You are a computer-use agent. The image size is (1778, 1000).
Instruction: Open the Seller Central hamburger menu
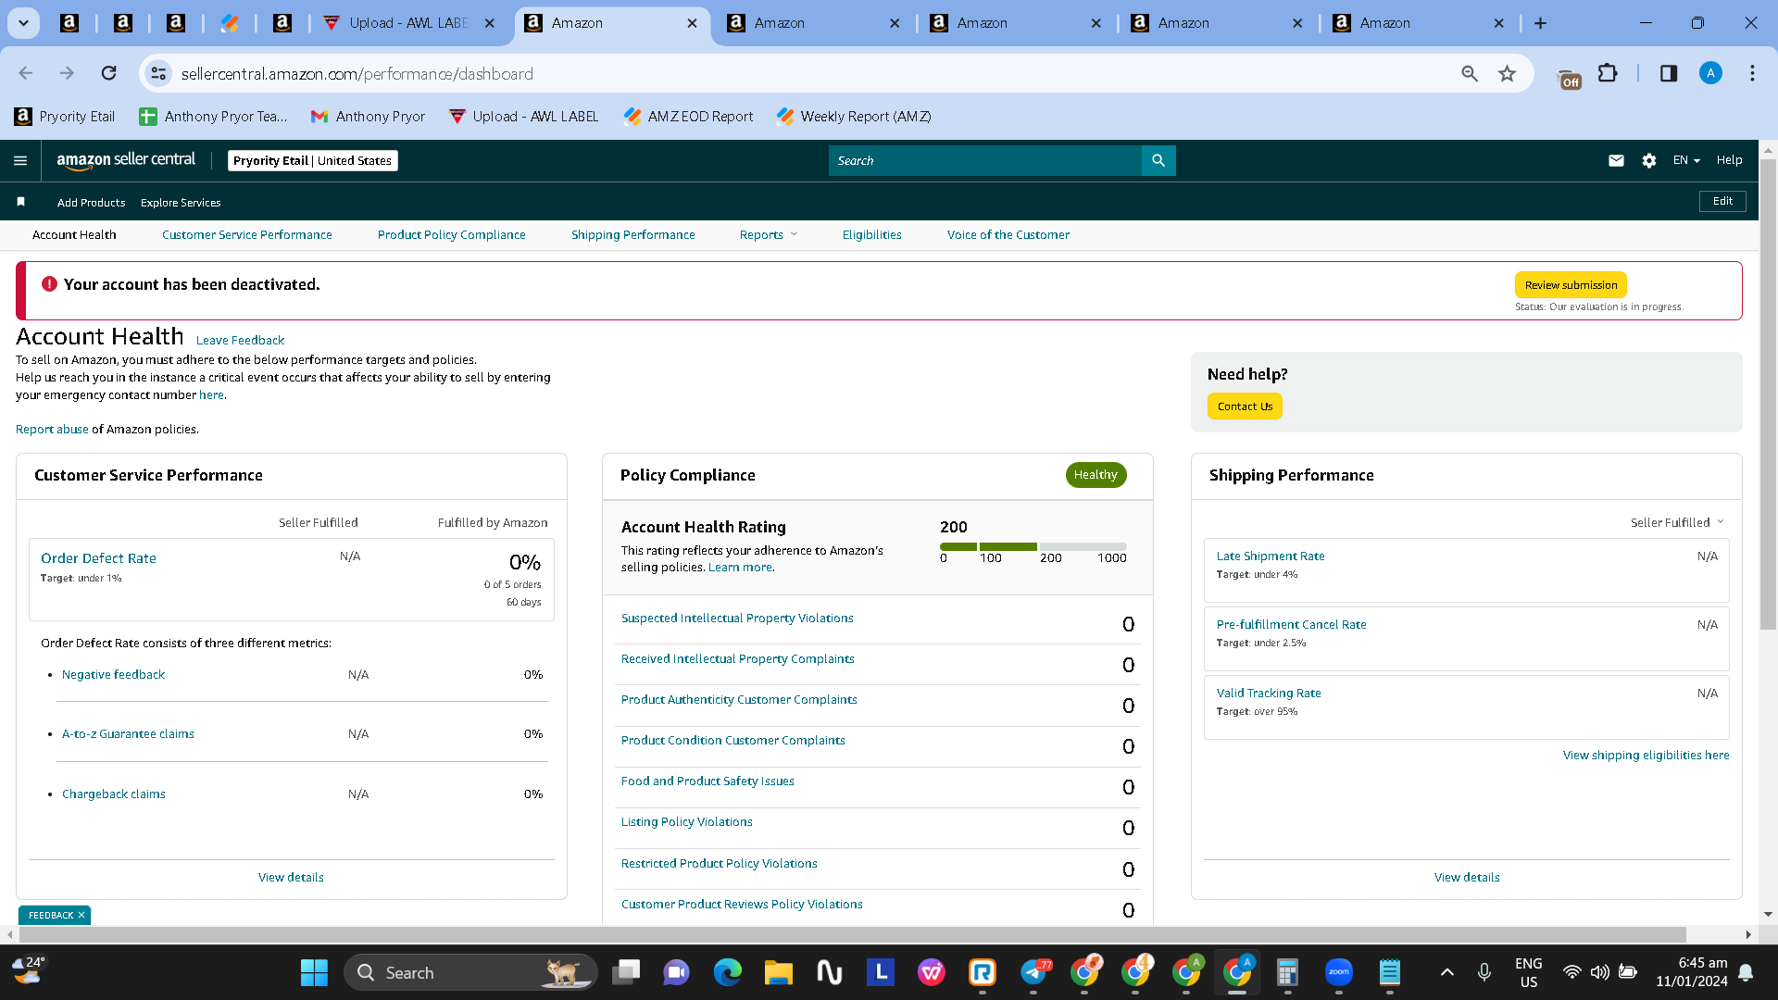point(20,160)
